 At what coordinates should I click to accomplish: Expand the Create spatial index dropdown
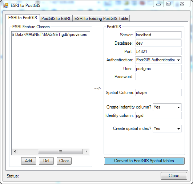[167, 128]
